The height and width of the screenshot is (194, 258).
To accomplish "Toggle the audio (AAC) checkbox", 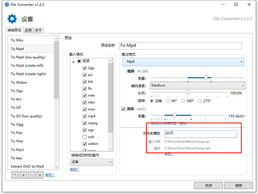I will click(123, 109).
